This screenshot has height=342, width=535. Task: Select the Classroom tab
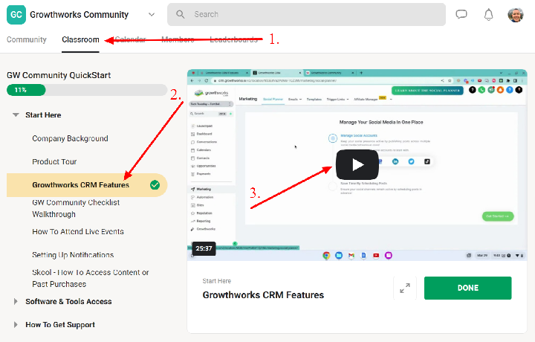pos(80,39)
